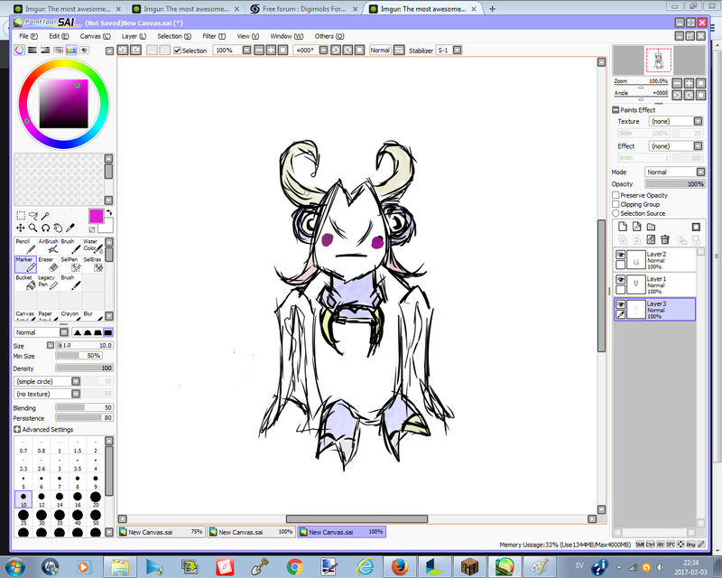Choose the SelEras selection eraser tool
The width and height of the screenshot is (722, 578).
click(93, 264)
